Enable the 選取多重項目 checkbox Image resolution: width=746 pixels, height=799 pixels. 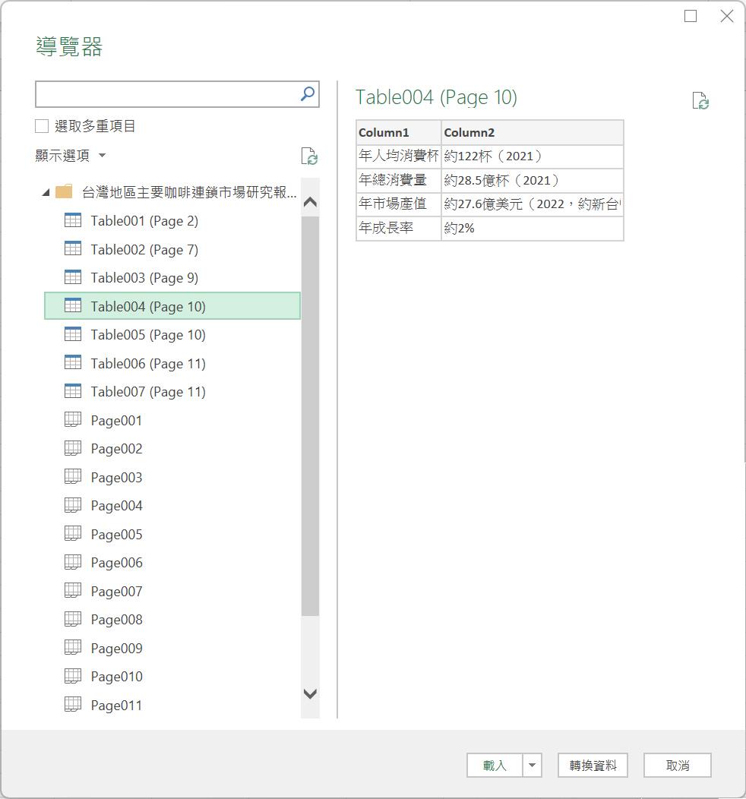coord(43,126)
